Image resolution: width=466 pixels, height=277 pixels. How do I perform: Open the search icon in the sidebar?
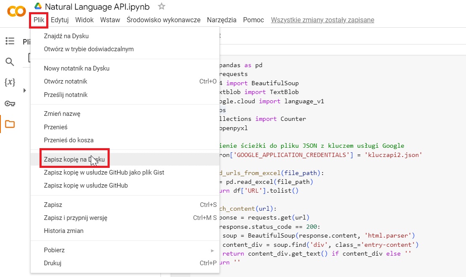(10, 61)
